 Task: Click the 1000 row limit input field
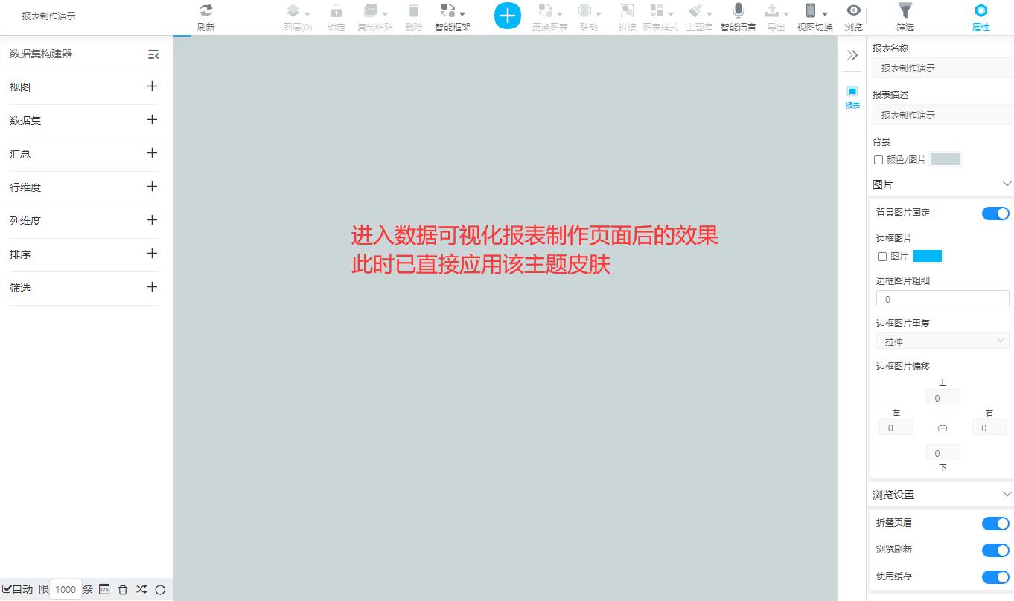click(x=65, y=589)
